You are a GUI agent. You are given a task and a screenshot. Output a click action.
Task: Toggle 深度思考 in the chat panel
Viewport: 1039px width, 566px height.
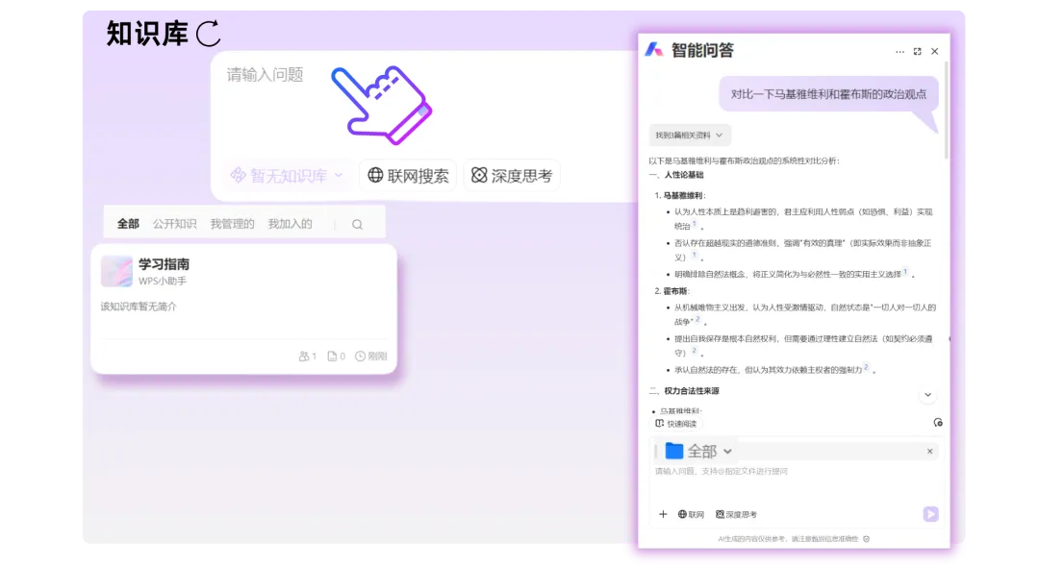[736, 514]
